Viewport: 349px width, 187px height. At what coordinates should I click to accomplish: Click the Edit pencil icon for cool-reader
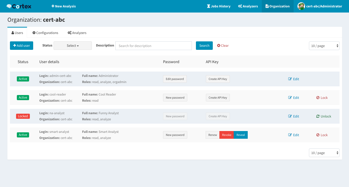click(290, 98)
